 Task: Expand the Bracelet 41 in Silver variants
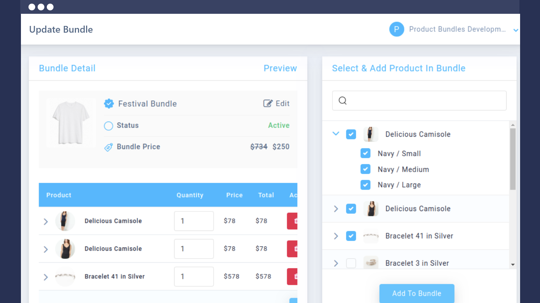pos(336,236)
